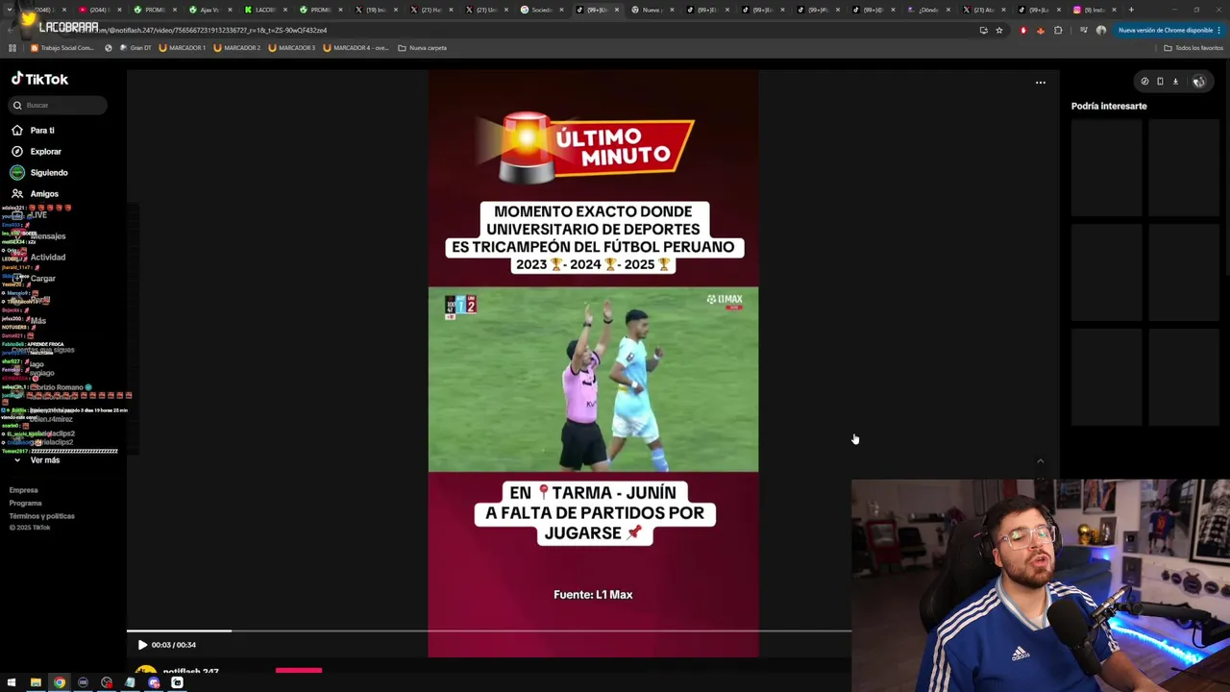
Task: Open the Podría interesarte section heading
Action: coord(1109,107)
